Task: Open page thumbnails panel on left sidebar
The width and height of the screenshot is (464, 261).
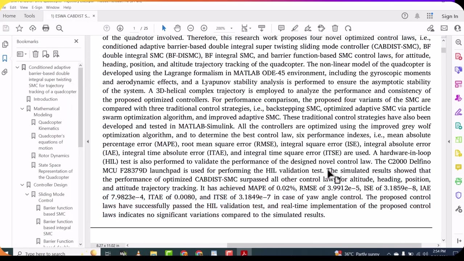Action: point(5,44)
